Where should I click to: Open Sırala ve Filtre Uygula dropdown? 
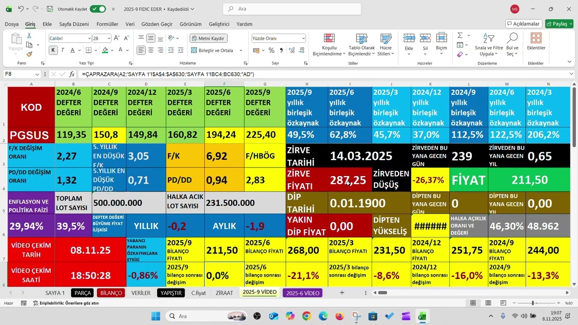point(489,44)
